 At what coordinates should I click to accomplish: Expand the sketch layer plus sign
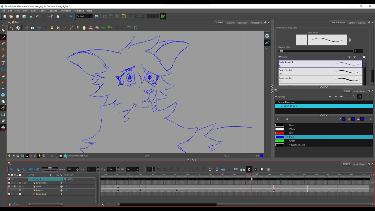62,187
